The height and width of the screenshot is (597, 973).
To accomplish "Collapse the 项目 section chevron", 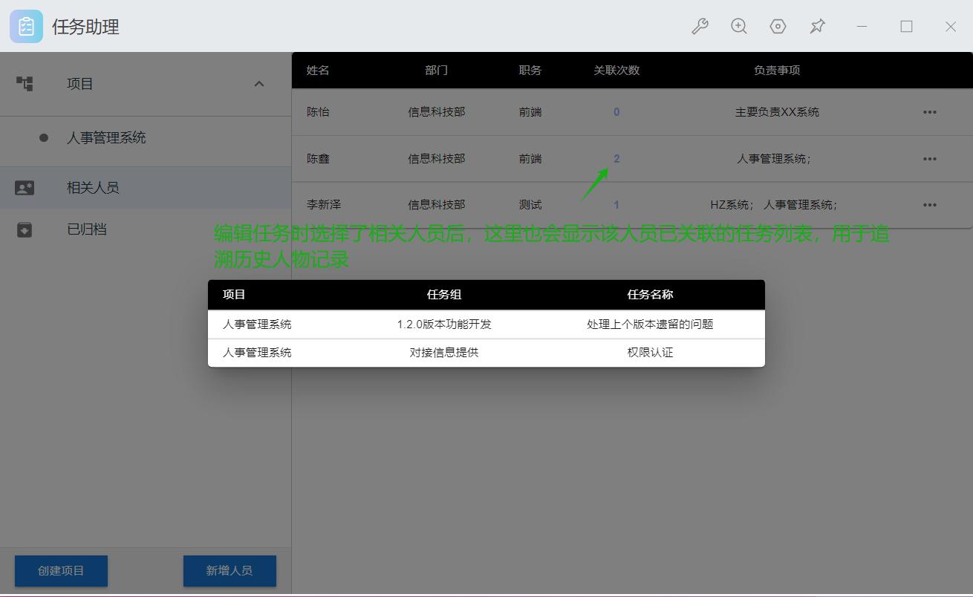I will coord(259,84).
